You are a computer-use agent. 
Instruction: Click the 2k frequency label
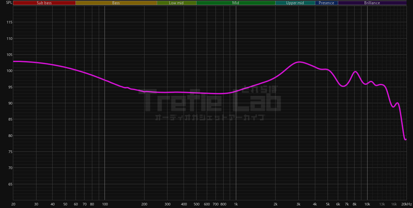pyautogui.click(x=276, y=204)
